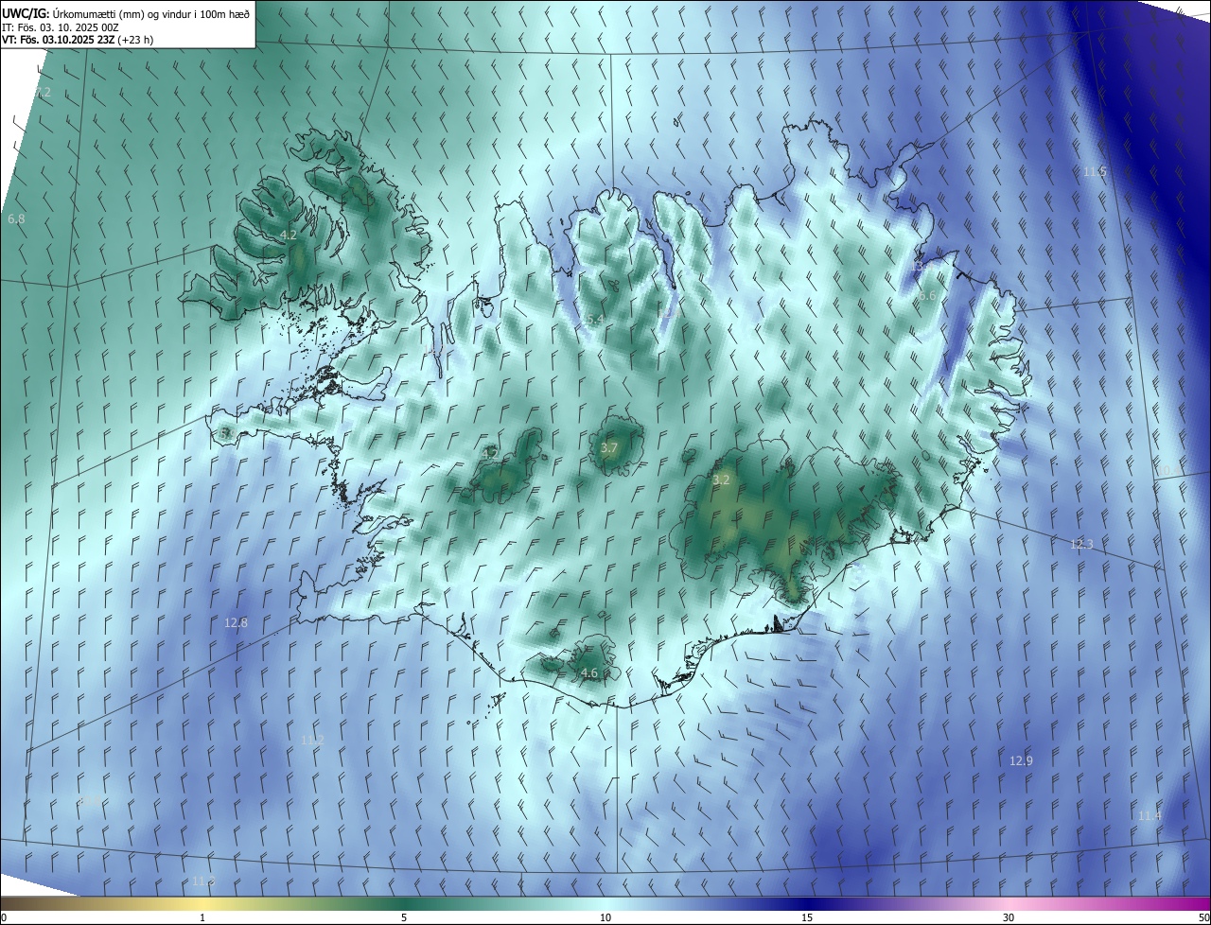The image size is (1211, 925).
Task: Click the 4.2 value label on the Westfjords
Action: 289,235
